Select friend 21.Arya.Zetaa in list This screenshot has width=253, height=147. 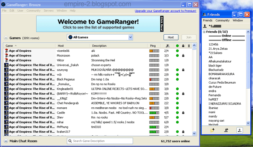pos(218,49)
